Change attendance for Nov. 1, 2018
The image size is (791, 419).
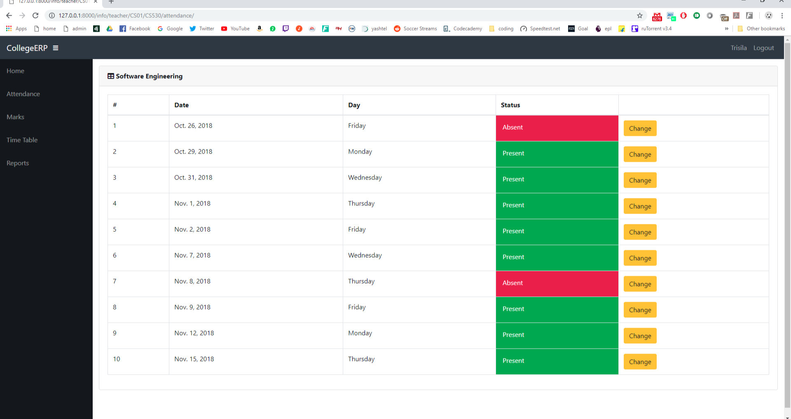pyautogui.click(x=640, y=206)
